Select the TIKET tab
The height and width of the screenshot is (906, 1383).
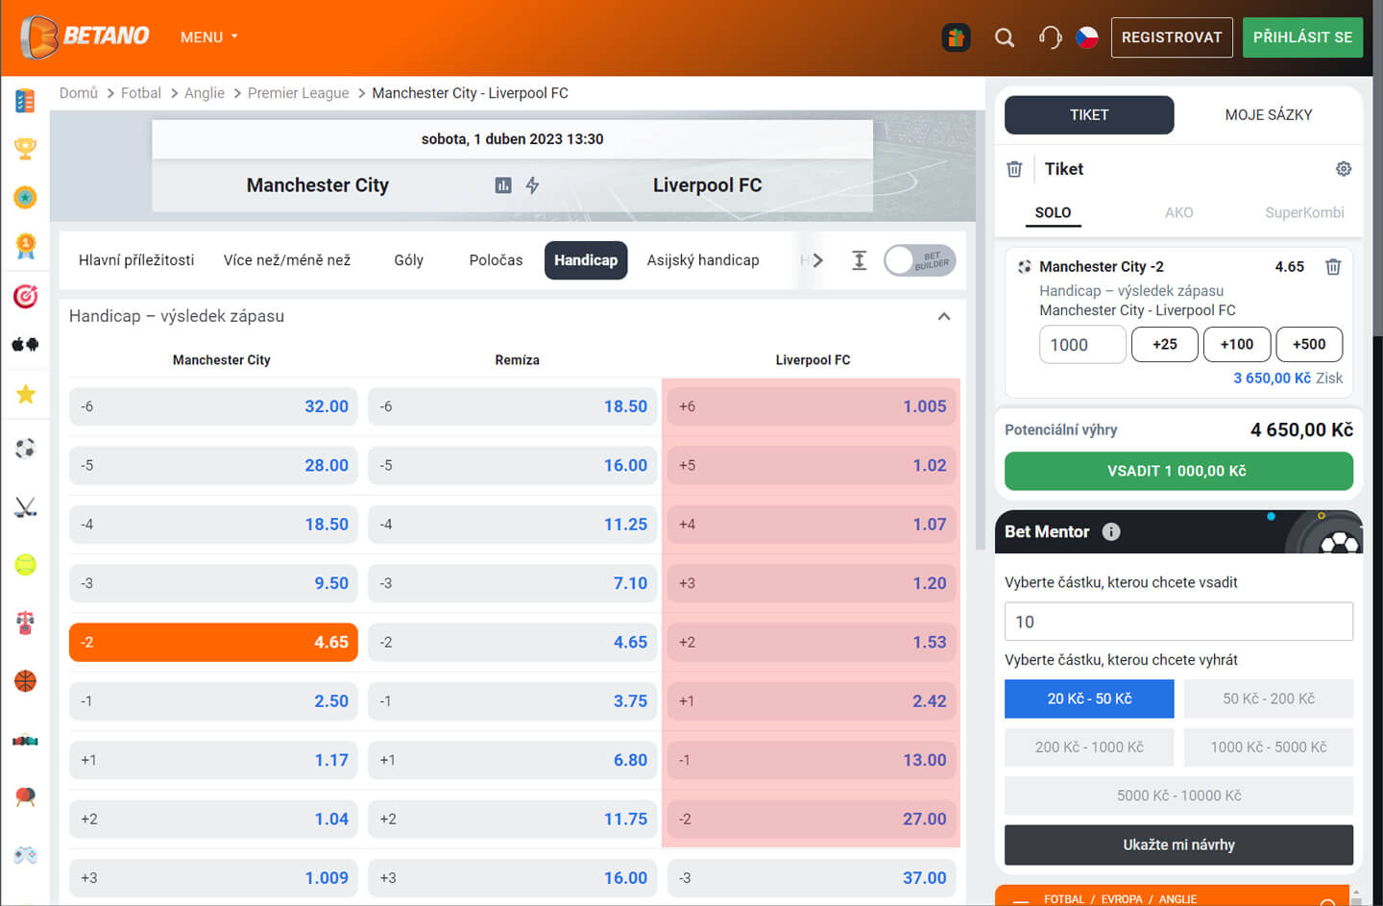[1089, 115]
